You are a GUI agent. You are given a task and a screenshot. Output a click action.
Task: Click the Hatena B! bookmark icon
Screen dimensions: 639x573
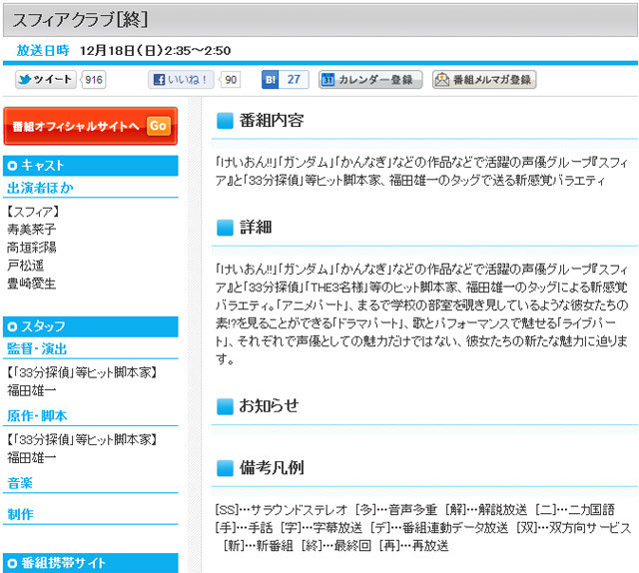271,80
